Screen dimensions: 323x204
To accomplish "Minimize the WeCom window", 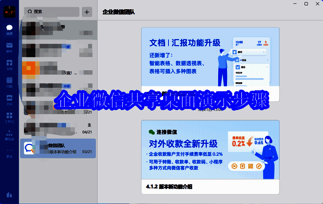I will 295,4.
